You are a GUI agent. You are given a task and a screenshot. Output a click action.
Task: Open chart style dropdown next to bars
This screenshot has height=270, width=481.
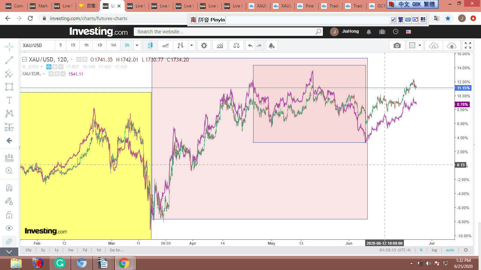point(192,45)
